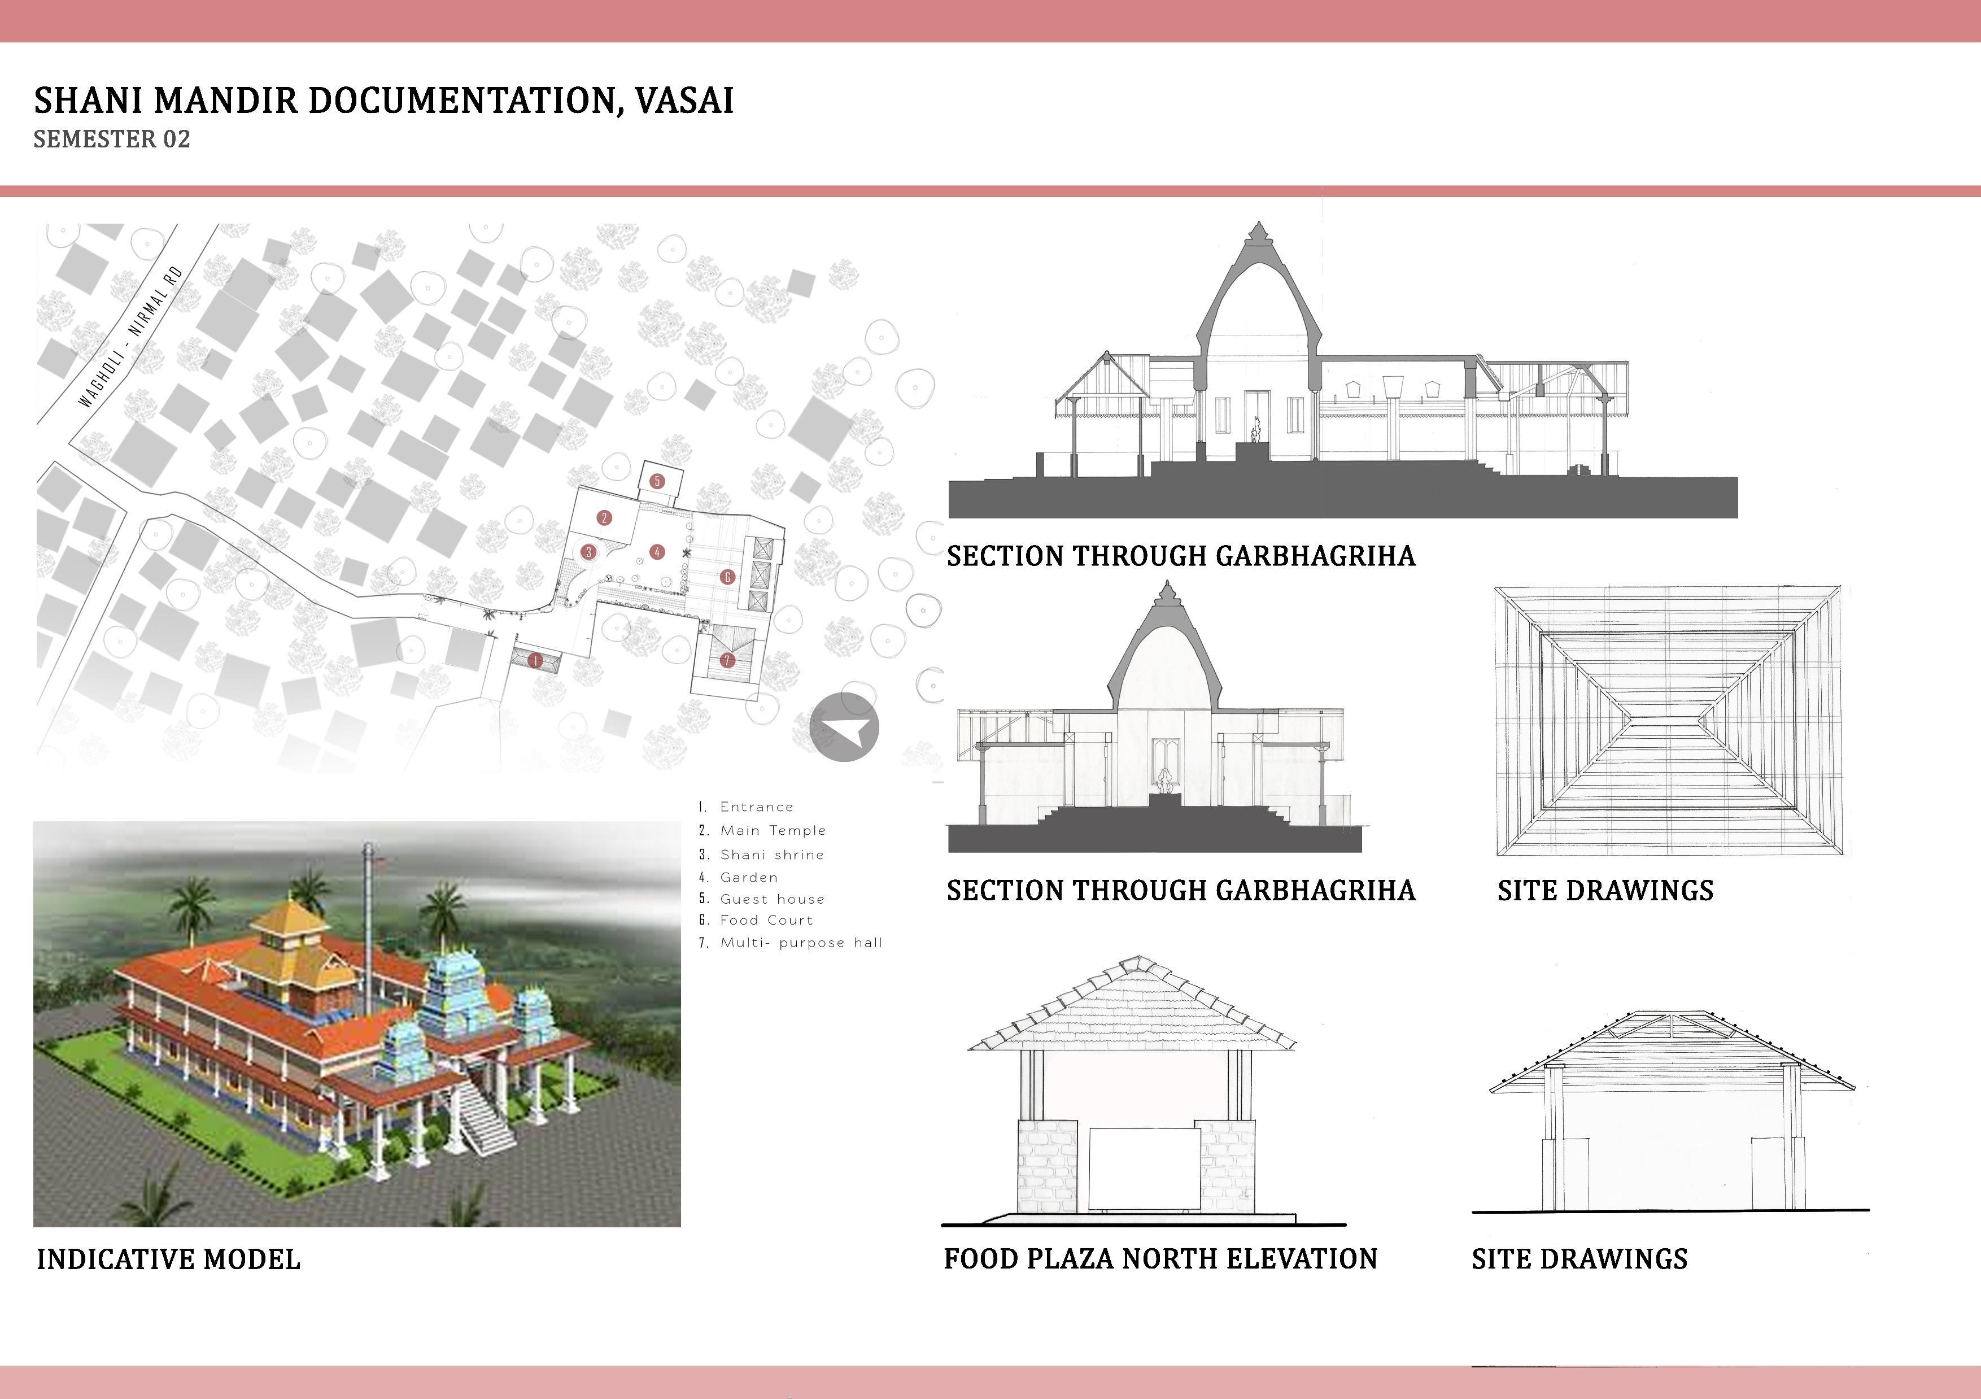Click marker 6 on the food court

coord(727,577)
